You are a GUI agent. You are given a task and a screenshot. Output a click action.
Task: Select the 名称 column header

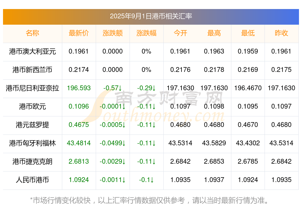pos(32,33)
